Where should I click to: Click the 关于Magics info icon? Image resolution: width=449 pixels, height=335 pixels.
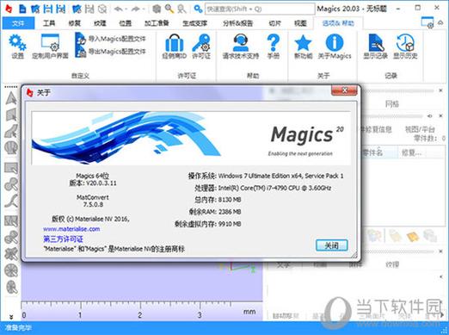pyautogui.click(x=335, y=46)
